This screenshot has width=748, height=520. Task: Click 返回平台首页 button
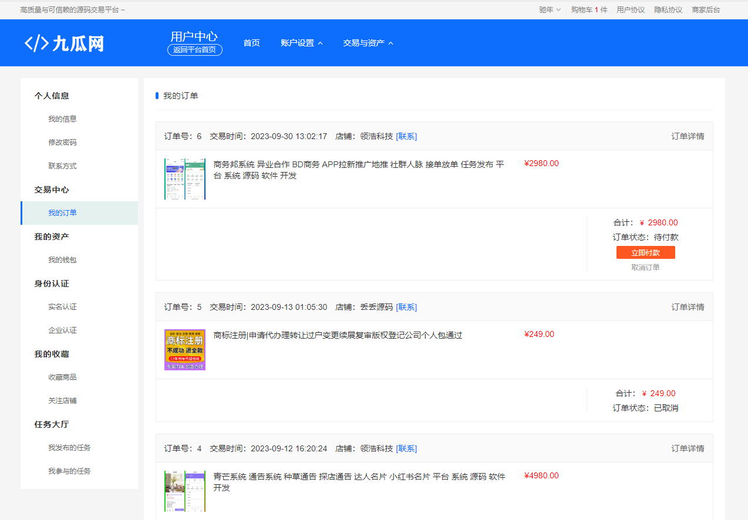click(194, 50)
